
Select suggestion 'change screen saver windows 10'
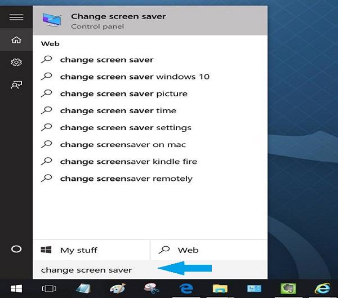point(150,77)
